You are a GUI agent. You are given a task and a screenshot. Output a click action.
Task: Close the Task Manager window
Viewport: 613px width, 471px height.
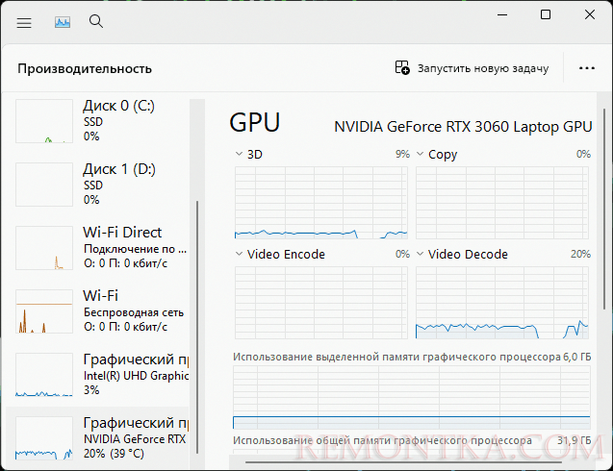590,14
